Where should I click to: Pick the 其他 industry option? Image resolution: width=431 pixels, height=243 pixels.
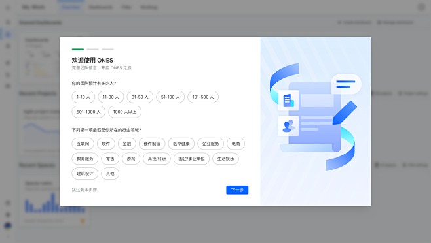click(x=110, y=174)
